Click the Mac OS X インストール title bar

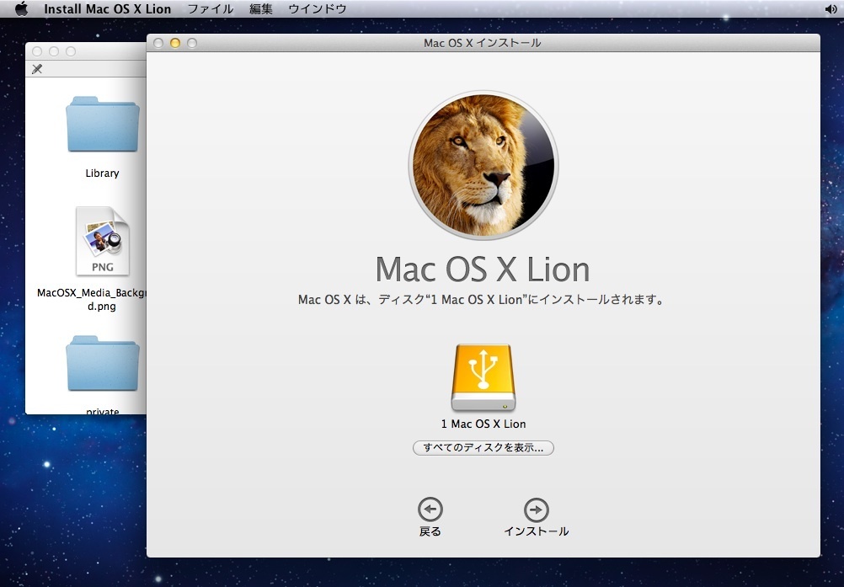(483, 43)
